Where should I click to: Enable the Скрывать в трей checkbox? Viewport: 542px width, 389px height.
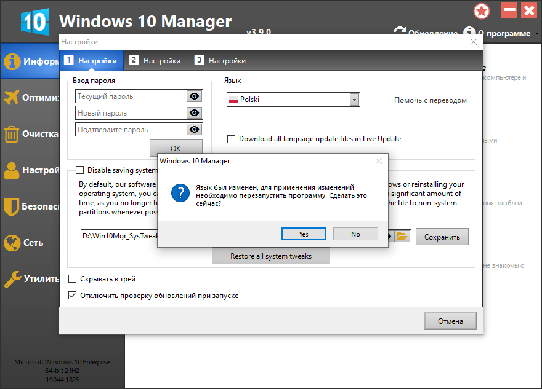(72, 278)
